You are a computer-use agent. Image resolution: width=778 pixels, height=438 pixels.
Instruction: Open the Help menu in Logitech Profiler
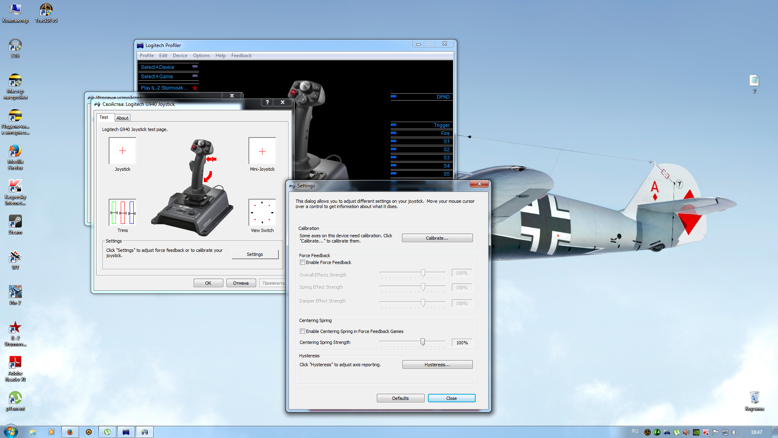pos(220,56)
